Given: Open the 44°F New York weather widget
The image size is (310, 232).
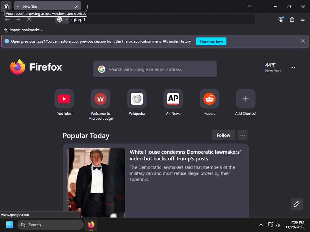Looking at the screenshot, I should [x=273, y=68].
